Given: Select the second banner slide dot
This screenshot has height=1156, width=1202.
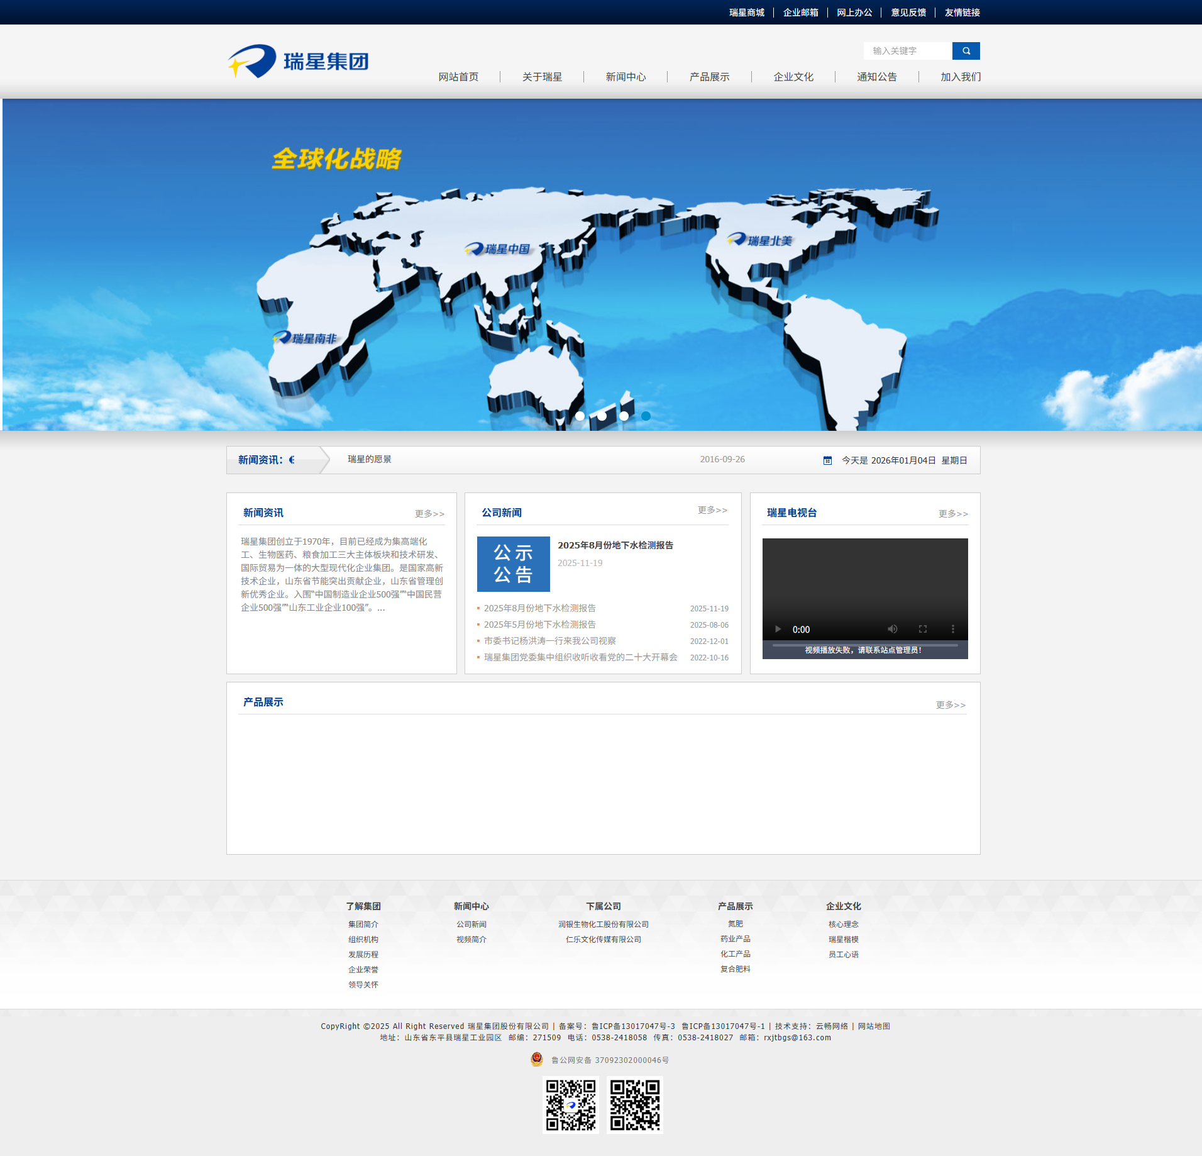Looking at the screenshot, I should pyautogui.click(x=602, y=416).
